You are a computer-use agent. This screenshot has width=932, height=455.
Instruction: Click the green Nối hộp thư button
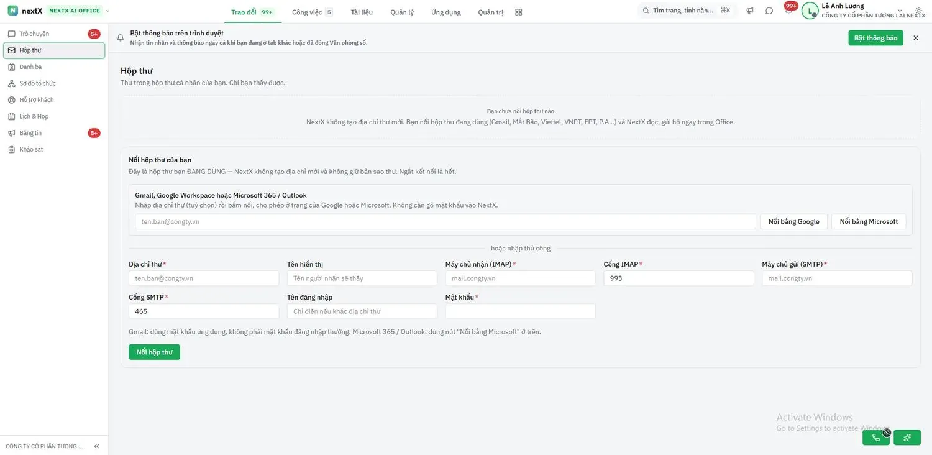pyautogui.click(x=154, y=352)
